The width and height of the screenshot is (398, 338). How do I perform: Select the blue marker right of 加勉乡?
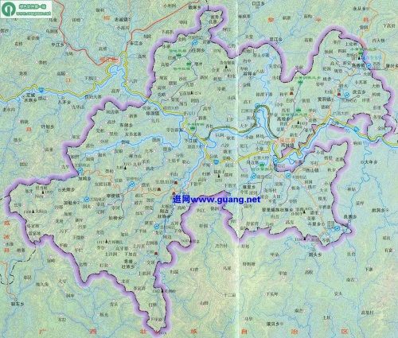click(87, 199)
